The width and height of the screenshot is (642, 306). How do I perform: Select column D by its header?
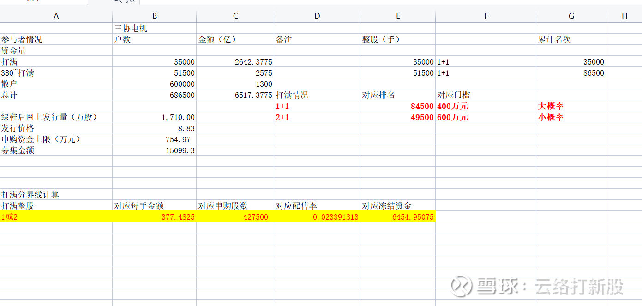[317, 16]
